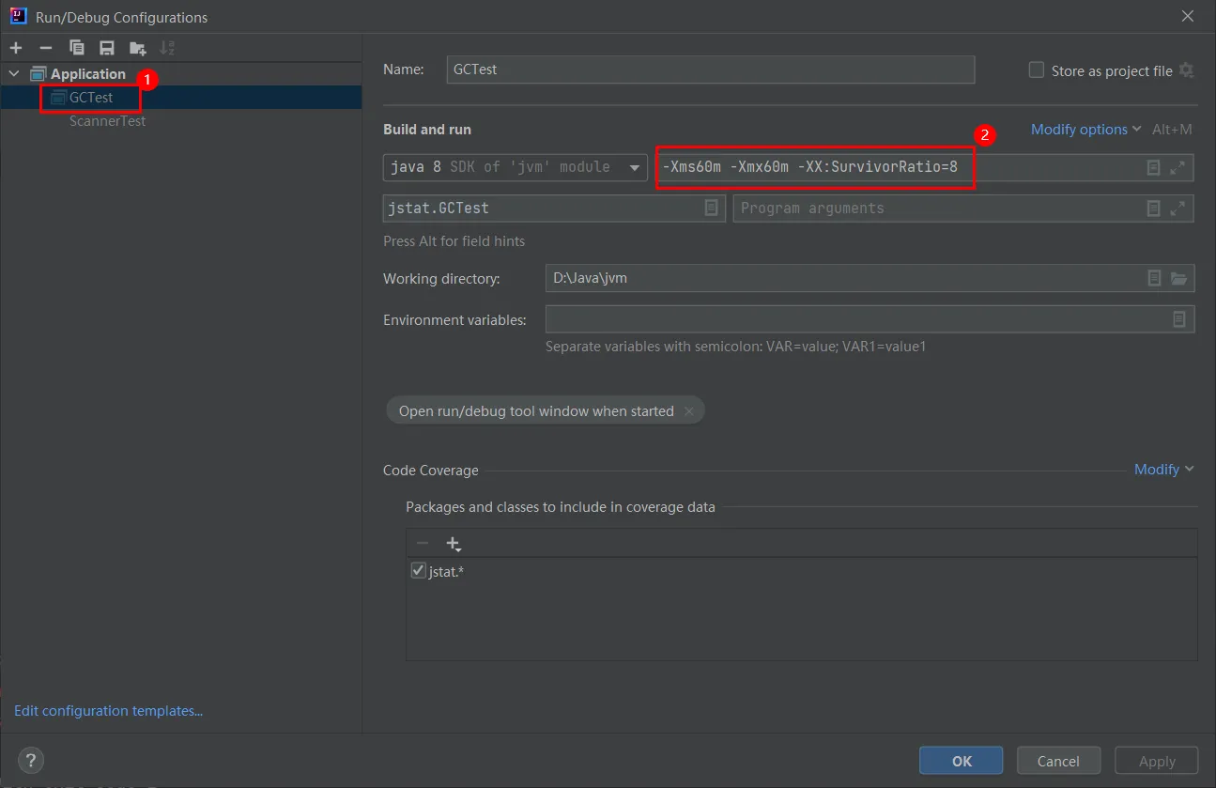This screenshot has height=788, width=1216.
Task: Click the Sort configurations icon
Action: point(167,48)
